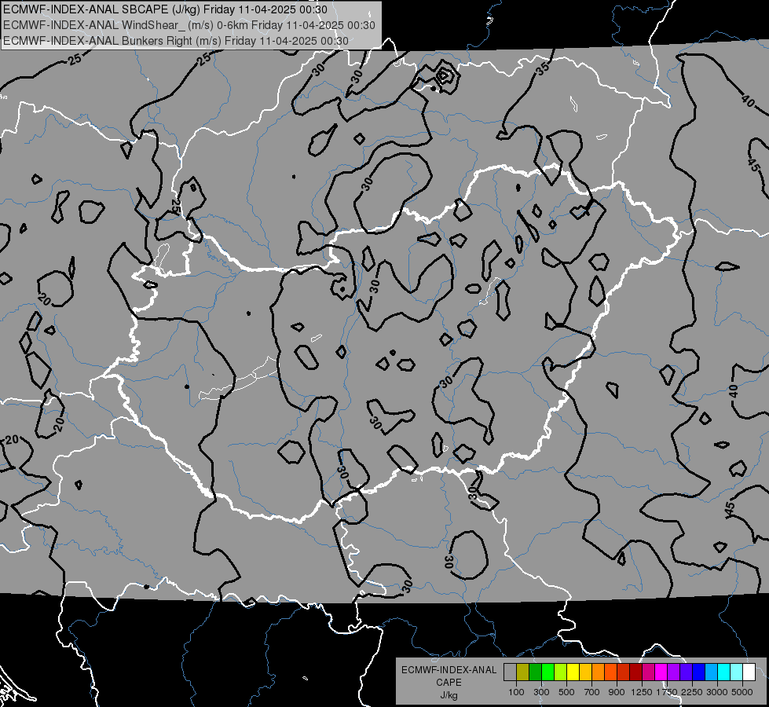Click the legend ECMWF-INDEX-ANAL label

tap(449, 670)
